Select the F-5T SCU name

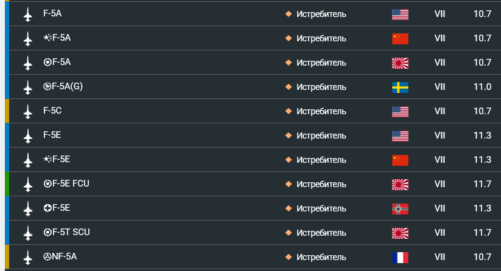[x=66, y=232]
